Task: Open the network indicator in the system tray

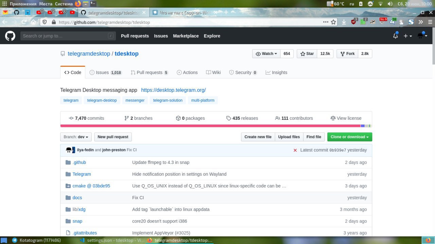Action: coord(380,4)
